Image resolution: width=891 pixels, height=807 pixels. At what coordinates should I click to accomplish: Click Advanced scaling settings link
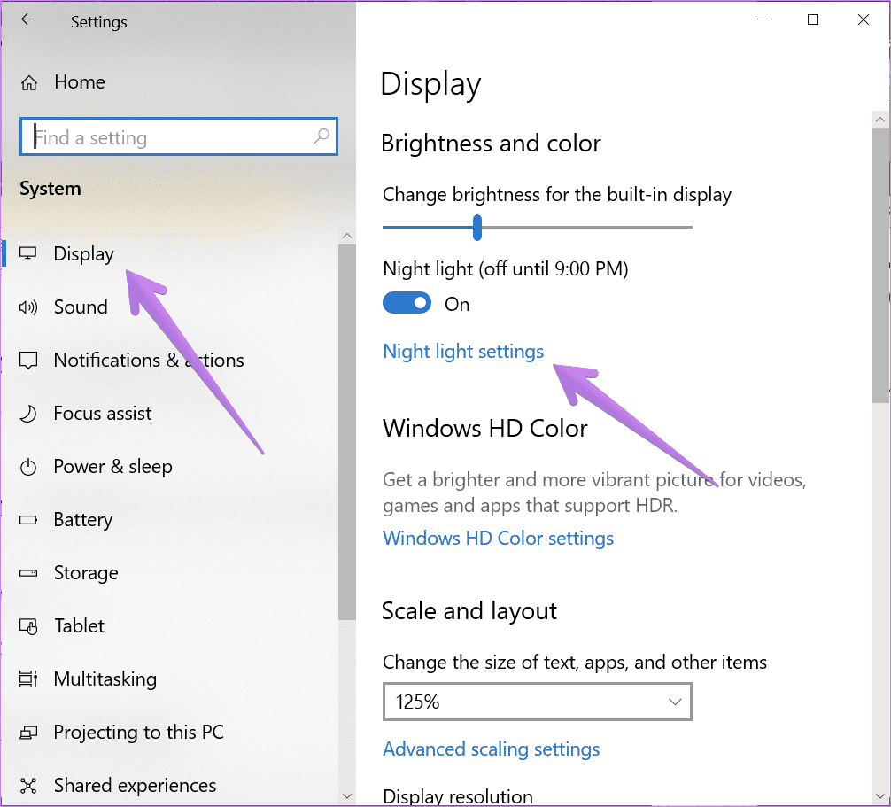[491, 749]
